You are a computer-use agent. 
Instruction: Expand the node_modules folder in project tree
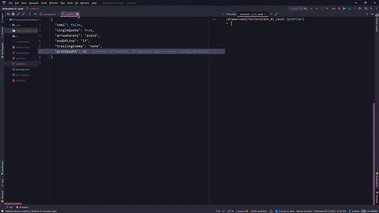[10, 31]
